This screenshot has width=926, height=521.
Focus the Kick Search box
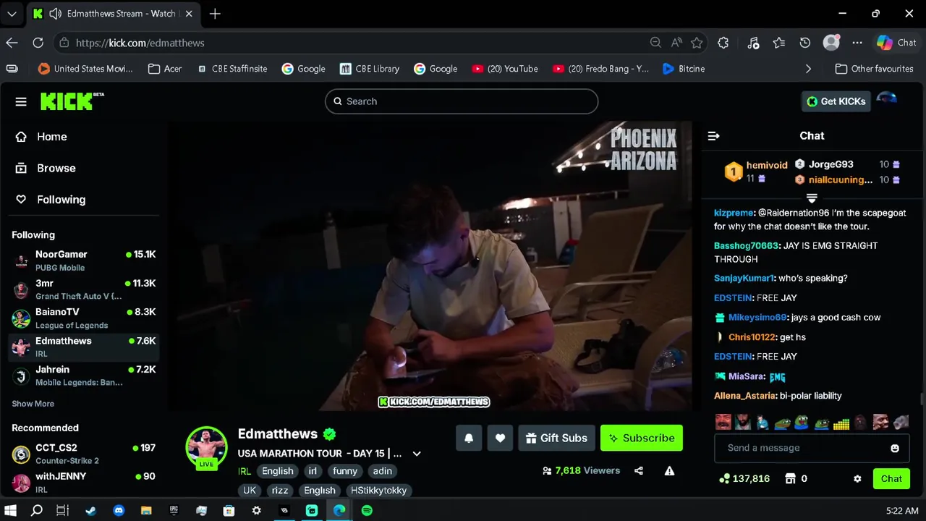pyautogui.click(x=462, y=101)
